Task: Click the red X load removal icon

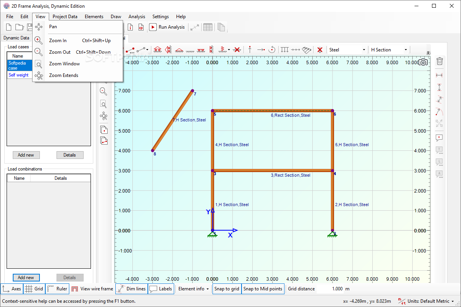Action: tap(320, 49)
